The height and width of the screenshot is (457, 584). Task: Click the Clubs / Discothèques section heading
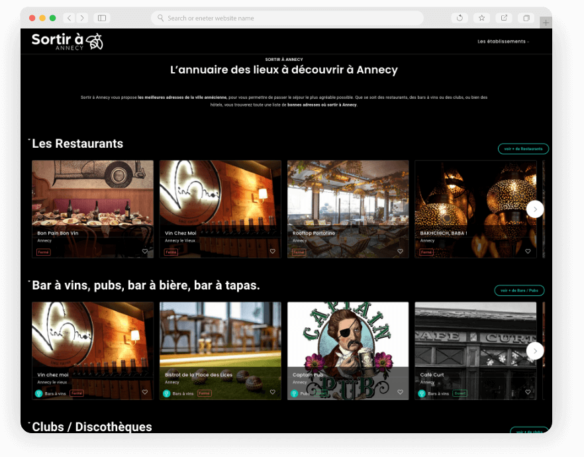pos(92,427)
